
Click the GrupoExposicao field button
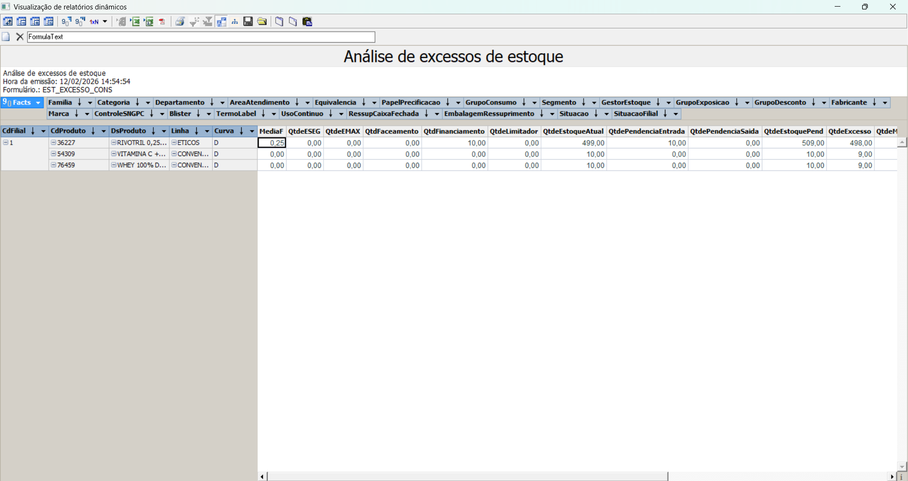coord(713,103)
